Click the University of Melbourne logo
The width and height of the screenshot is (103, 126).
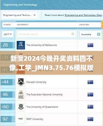(x=21, y=45)
